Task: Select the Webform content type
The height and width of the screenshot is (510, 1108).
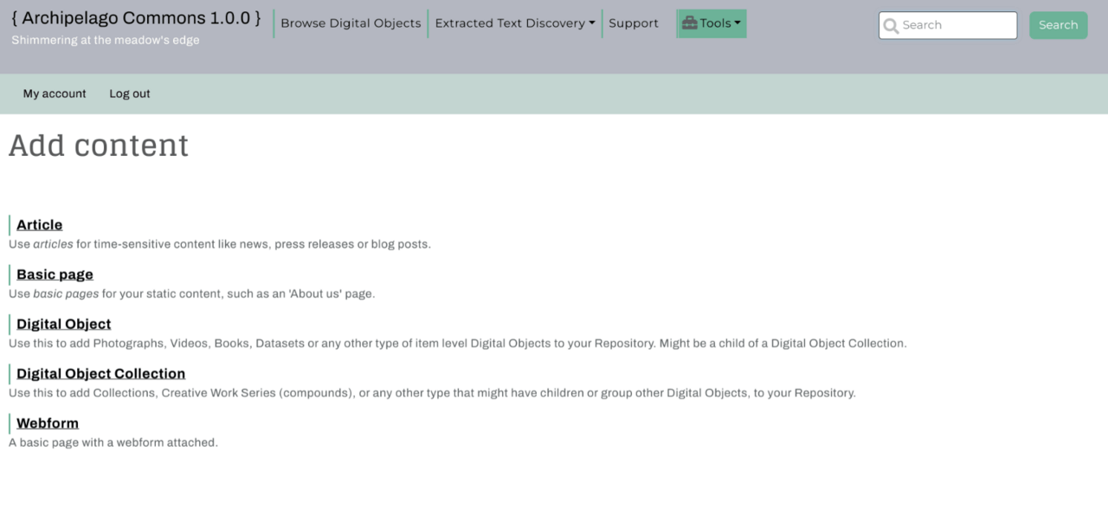Action: tap(48, 423)
